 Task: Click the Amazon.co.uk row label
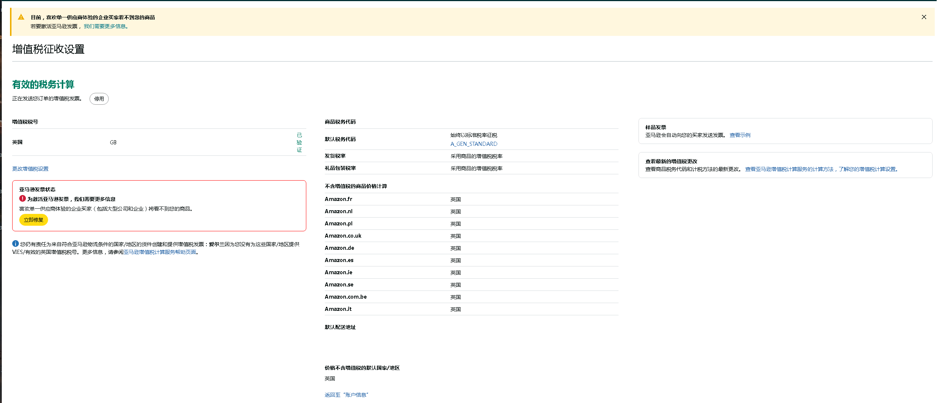[343, 236]
